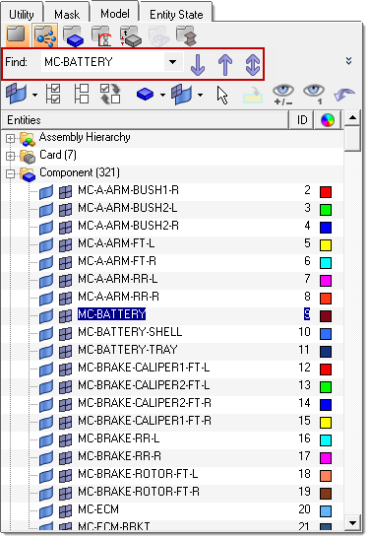Toggle geometry visibility for MC-A-ARM-BUSH1-R

[46, 192]
